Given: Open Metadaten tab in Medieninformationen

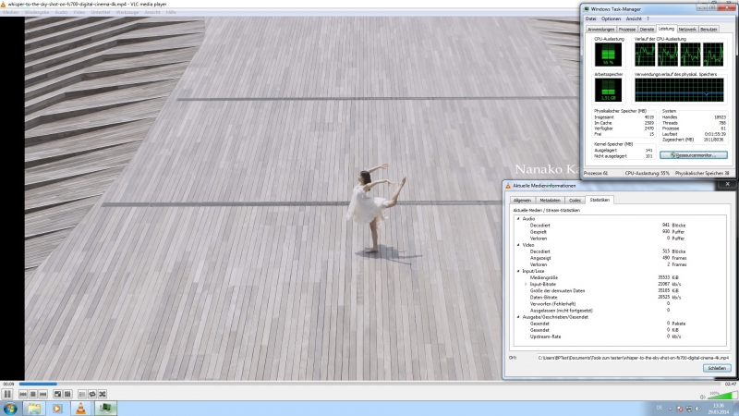Looking at the screenshot, I should tap(550, 201).
